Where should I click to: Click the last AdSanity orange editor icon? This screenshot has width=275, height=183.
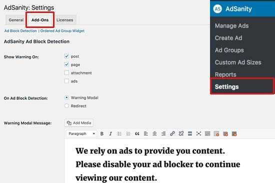[234, 133]
